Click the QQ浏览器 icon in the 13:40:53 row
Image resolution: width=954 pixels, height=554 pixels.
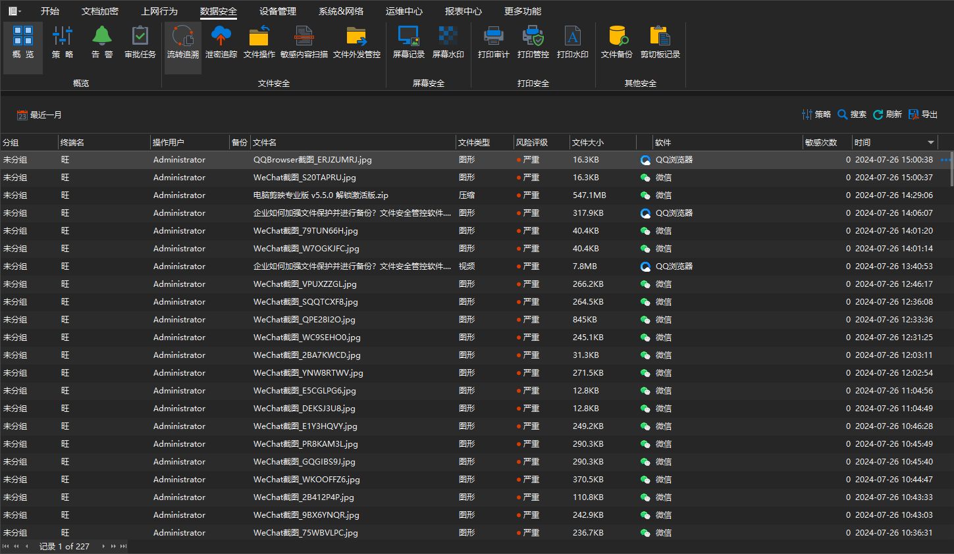[x=646, y=266]
